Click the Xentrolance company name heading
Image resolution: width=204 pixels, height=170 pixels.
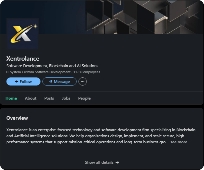(x=23, y=59)
